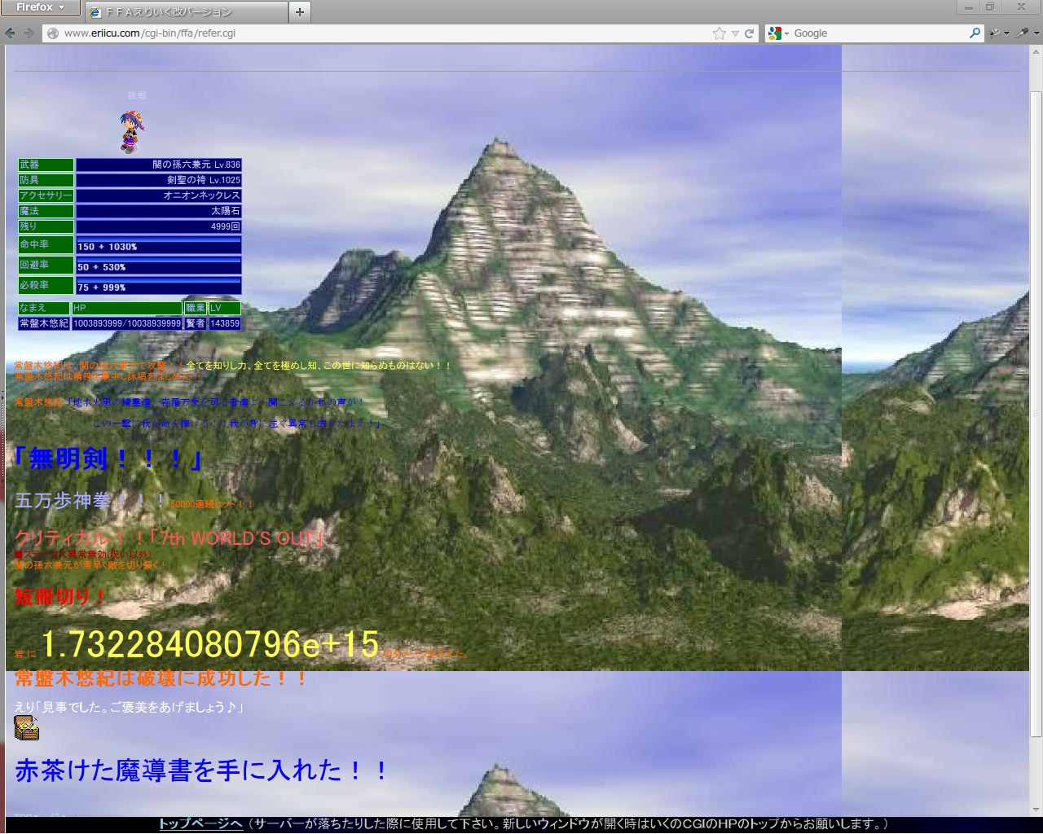Select the FFAえりいく改バージョン tab

[186, 12]
